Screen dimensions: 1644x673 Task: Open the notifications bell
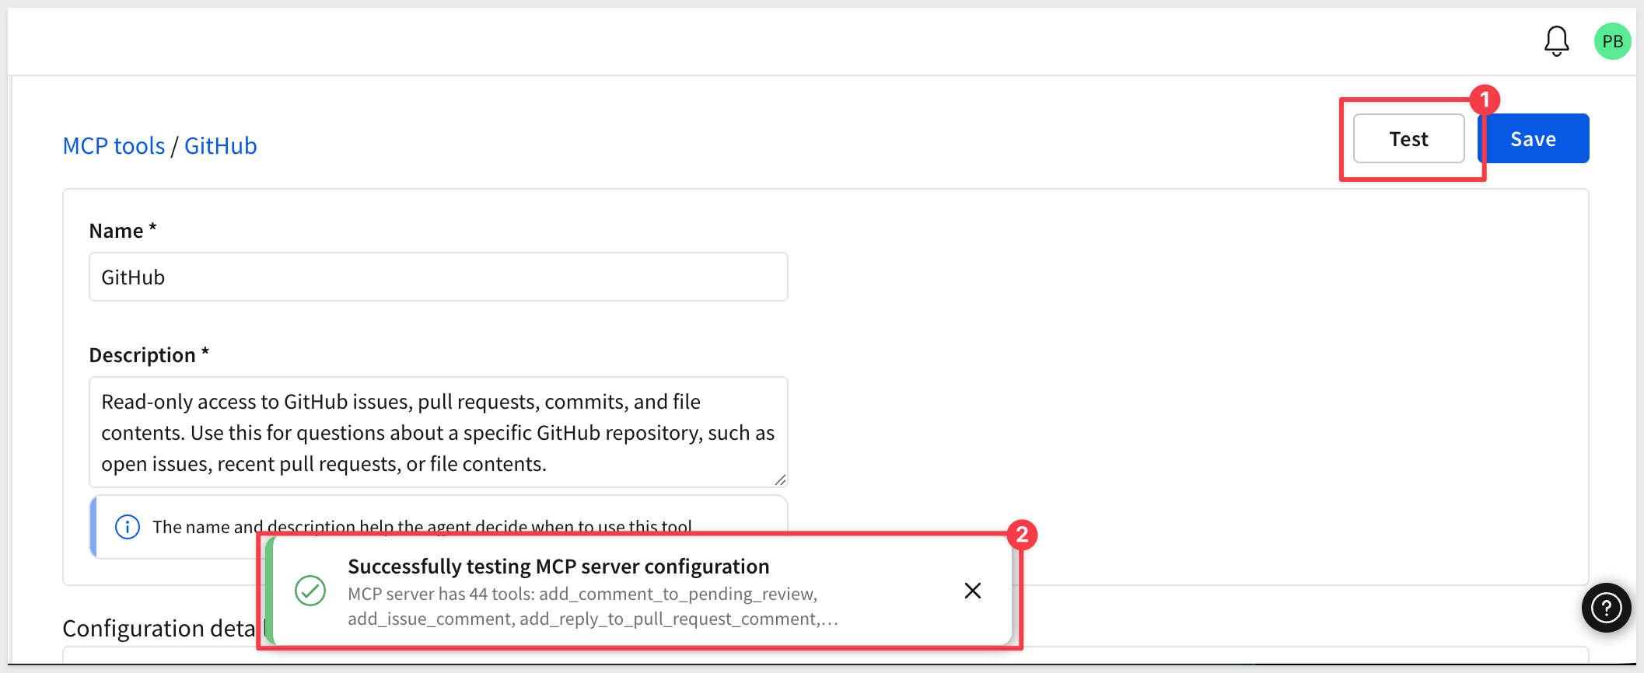pyautogui.click(x=1556, y=41)
